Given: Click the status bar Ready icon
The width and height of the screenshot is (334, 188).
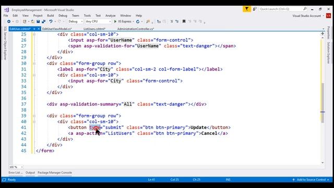Looking at the screenshot, I should click(x=4, y=180).
